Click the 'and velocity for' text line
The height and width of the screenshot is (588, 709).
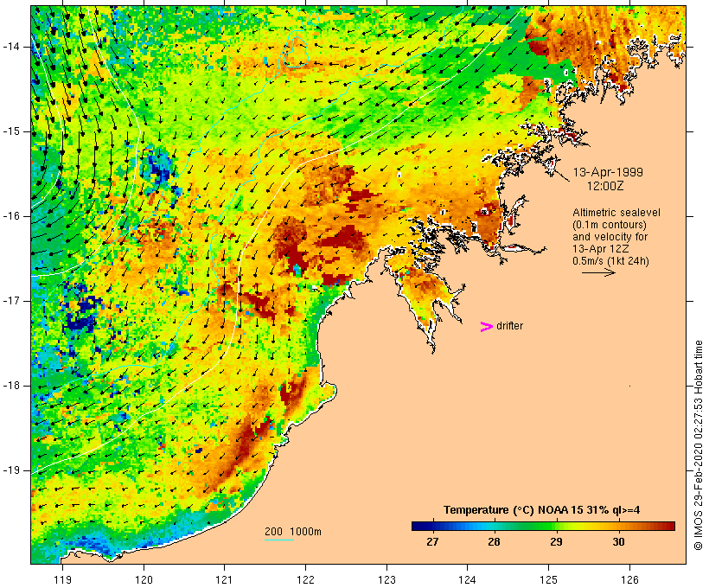tap(610, 237)
